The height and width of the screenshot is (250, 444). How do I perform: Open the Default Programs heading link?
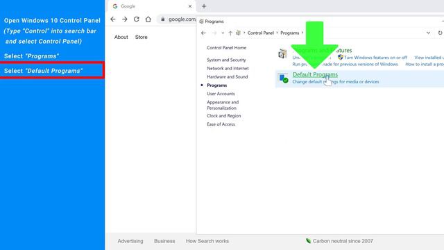click(315, 74)
